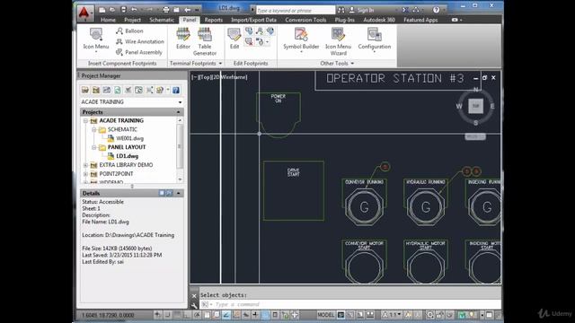
Task: Open the ACADE TRAINING project dropdown
Action: tap(180, 102)
